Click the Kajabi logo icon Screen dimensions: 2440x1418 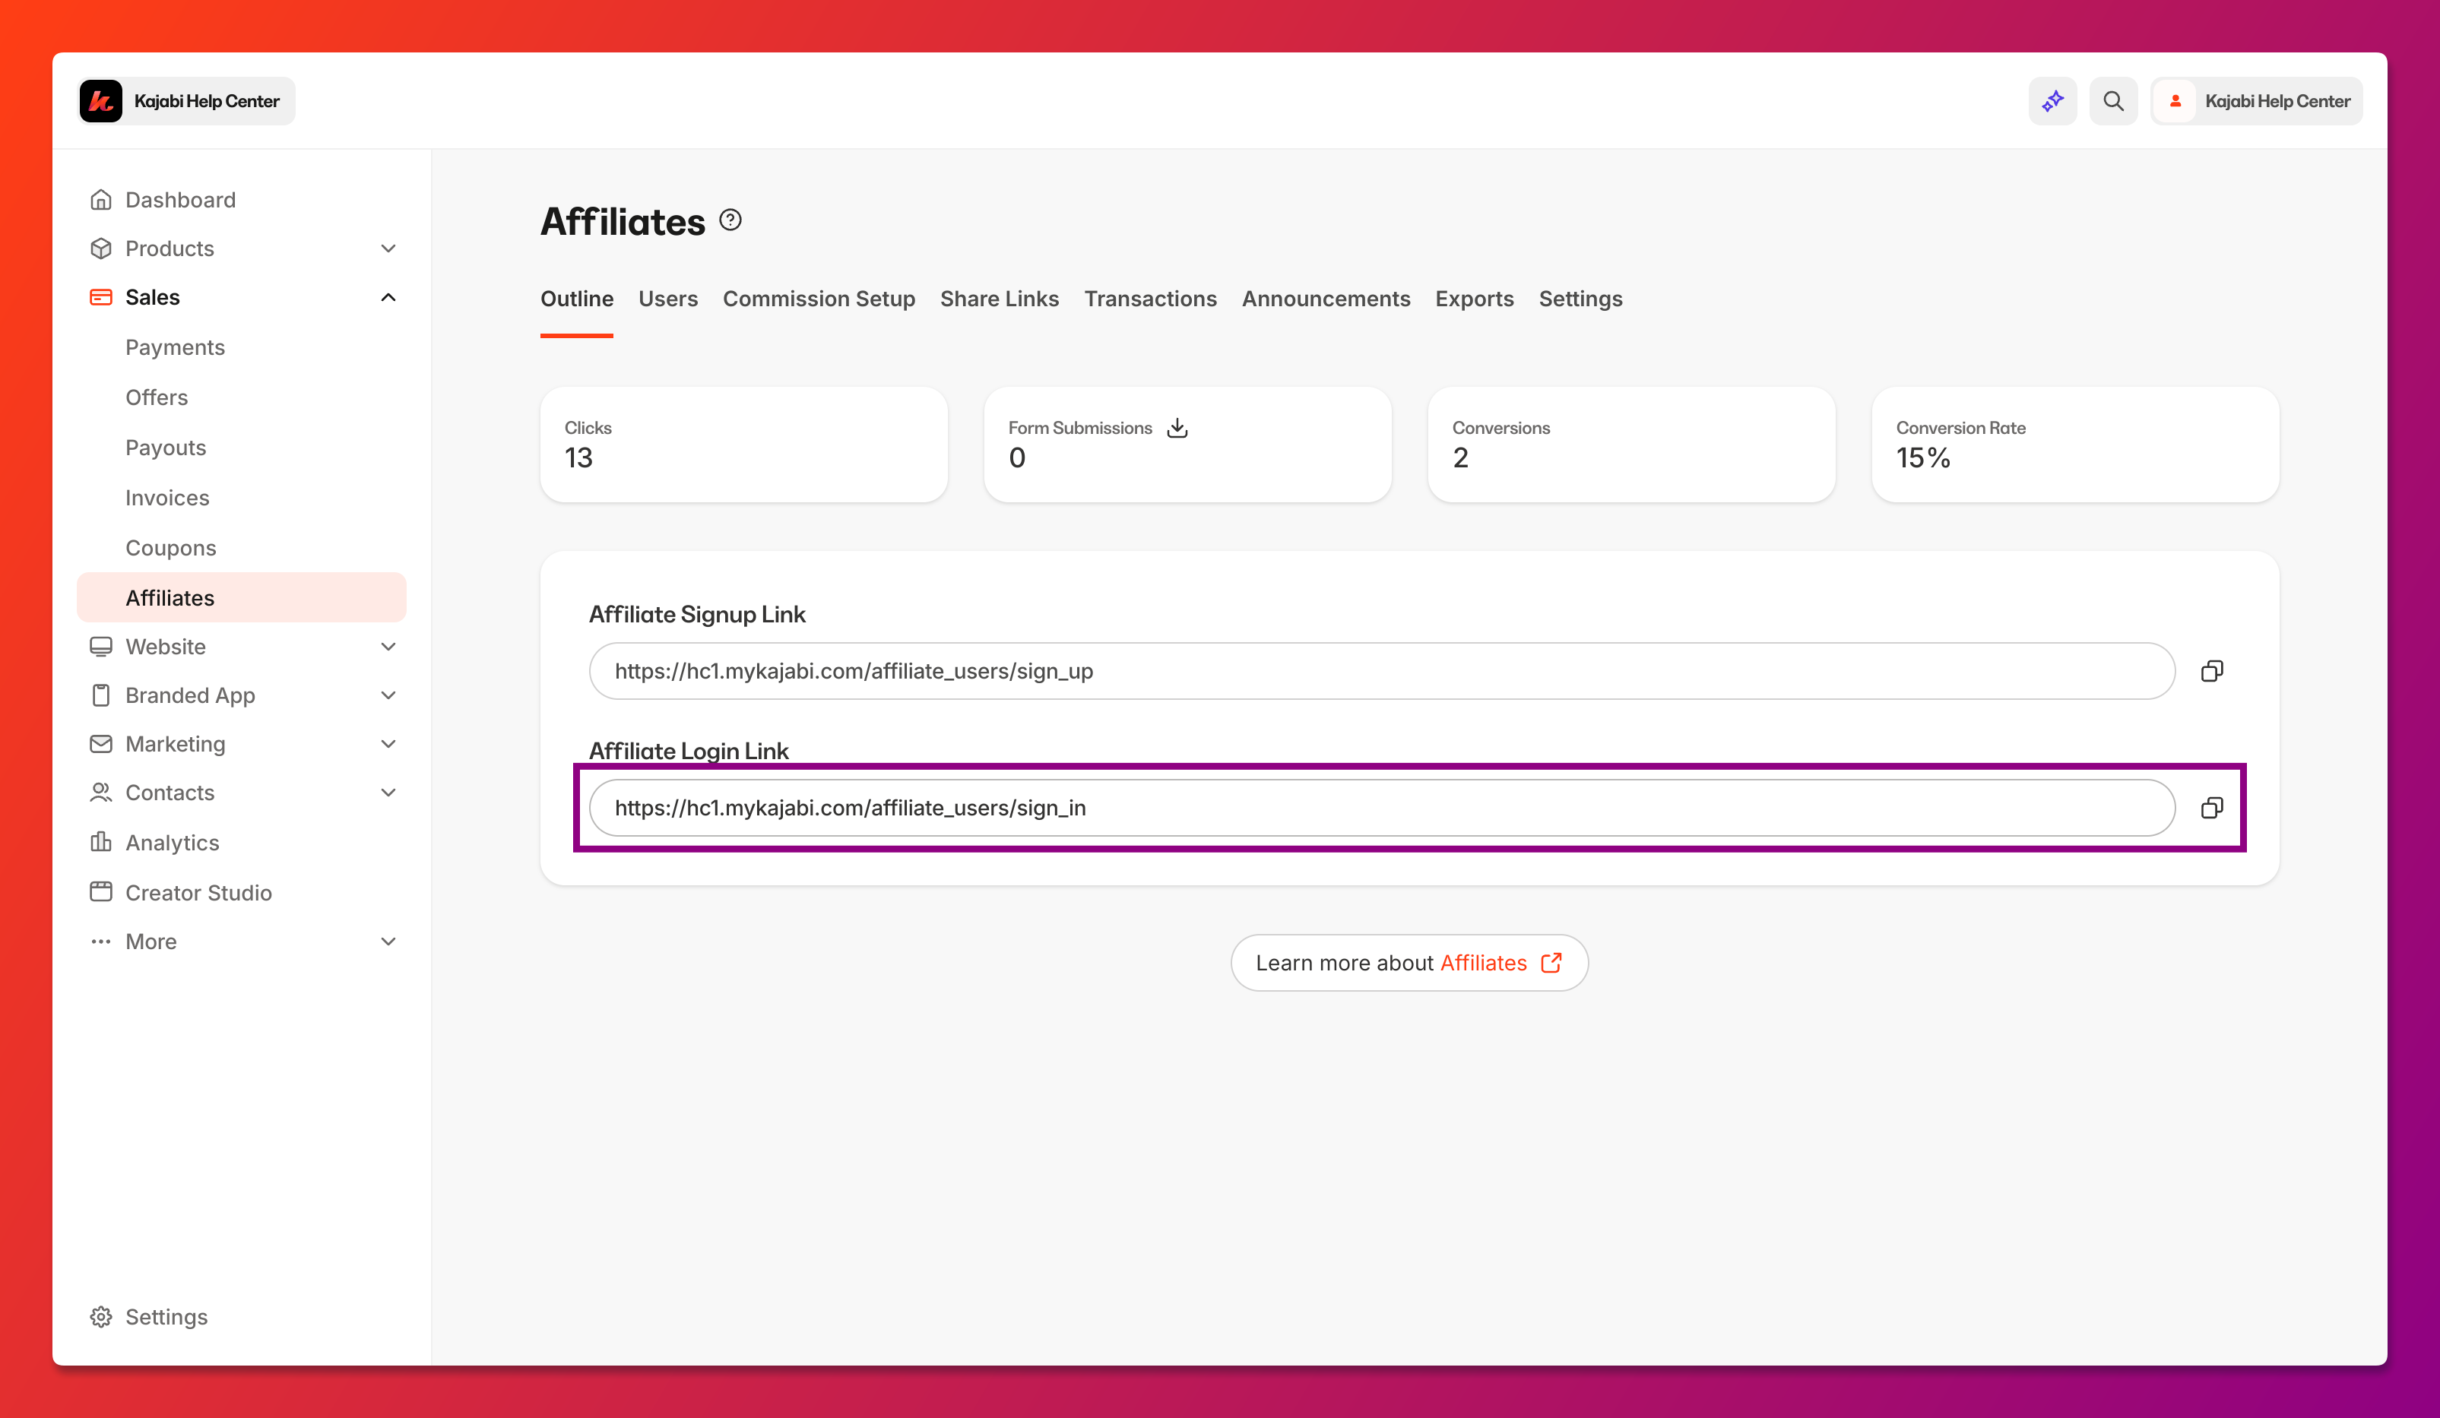click(100, 100)
